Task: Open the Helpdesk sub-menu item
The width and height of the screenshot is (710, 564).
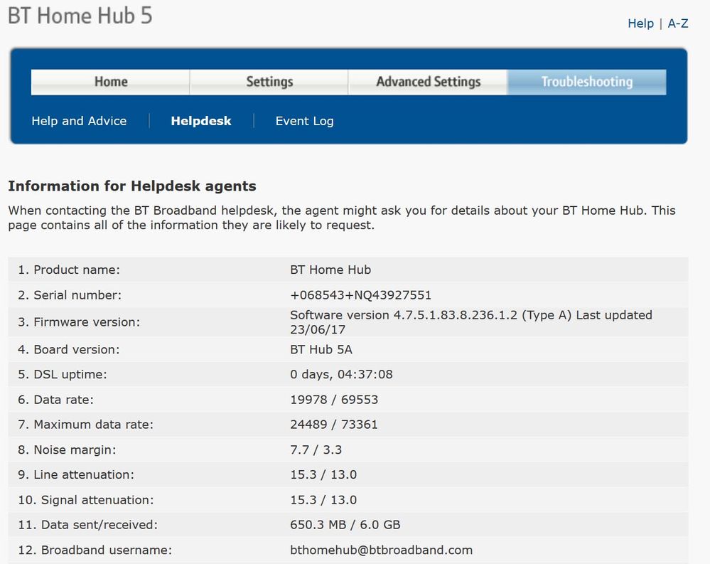Action: (201, 121)
